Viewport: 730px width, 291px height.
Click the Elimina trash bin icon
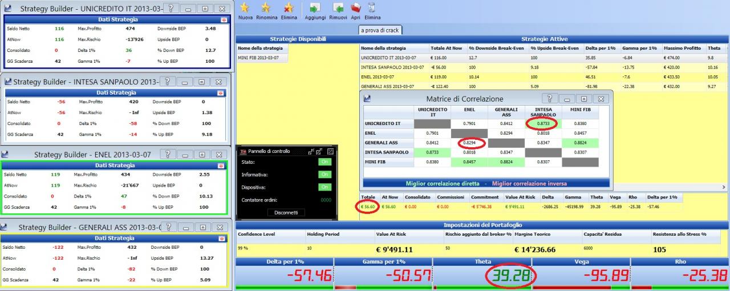pyautogui.click(x=372, y=7)
